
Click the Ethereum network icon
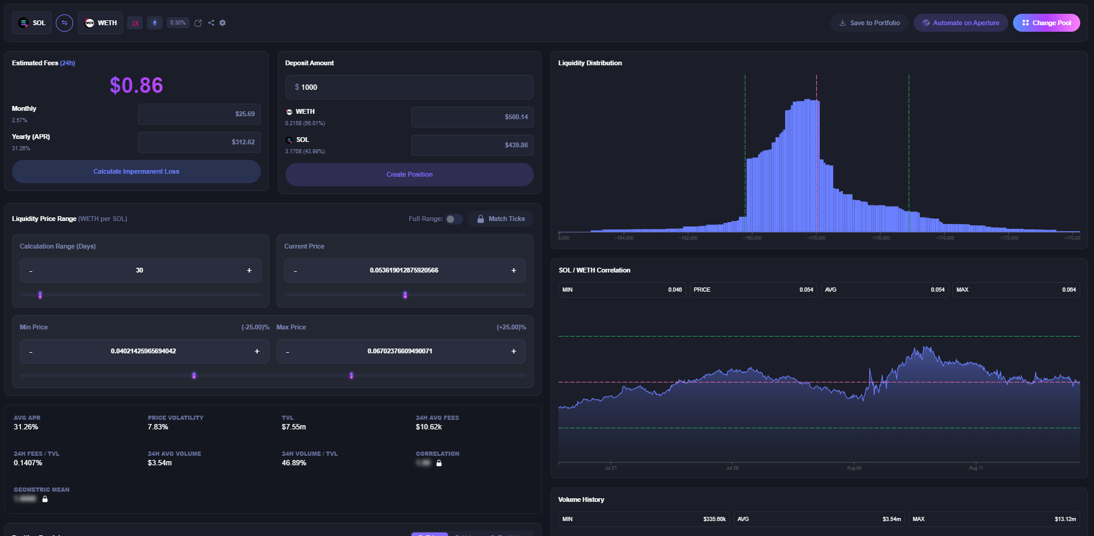pyautogui.click(x=155, y=23)
